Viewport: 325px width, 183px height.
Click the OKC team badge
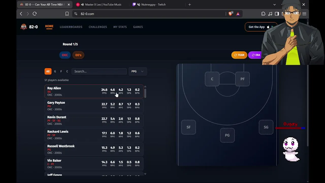coord(65,55)
